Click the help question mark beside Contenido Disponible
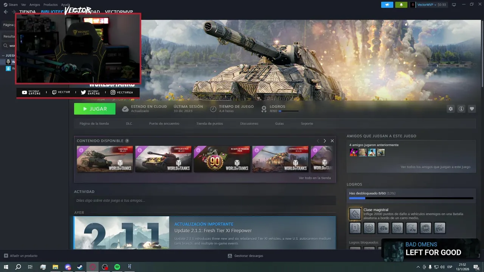484x272 pixels. pos(127,141)
